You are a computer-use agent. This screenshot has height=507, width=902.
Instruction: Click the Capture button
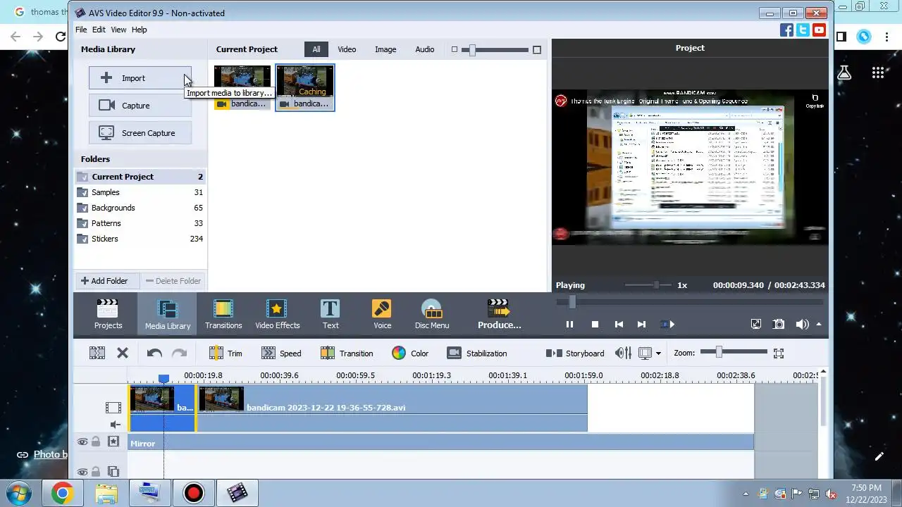tap(140, 106)
